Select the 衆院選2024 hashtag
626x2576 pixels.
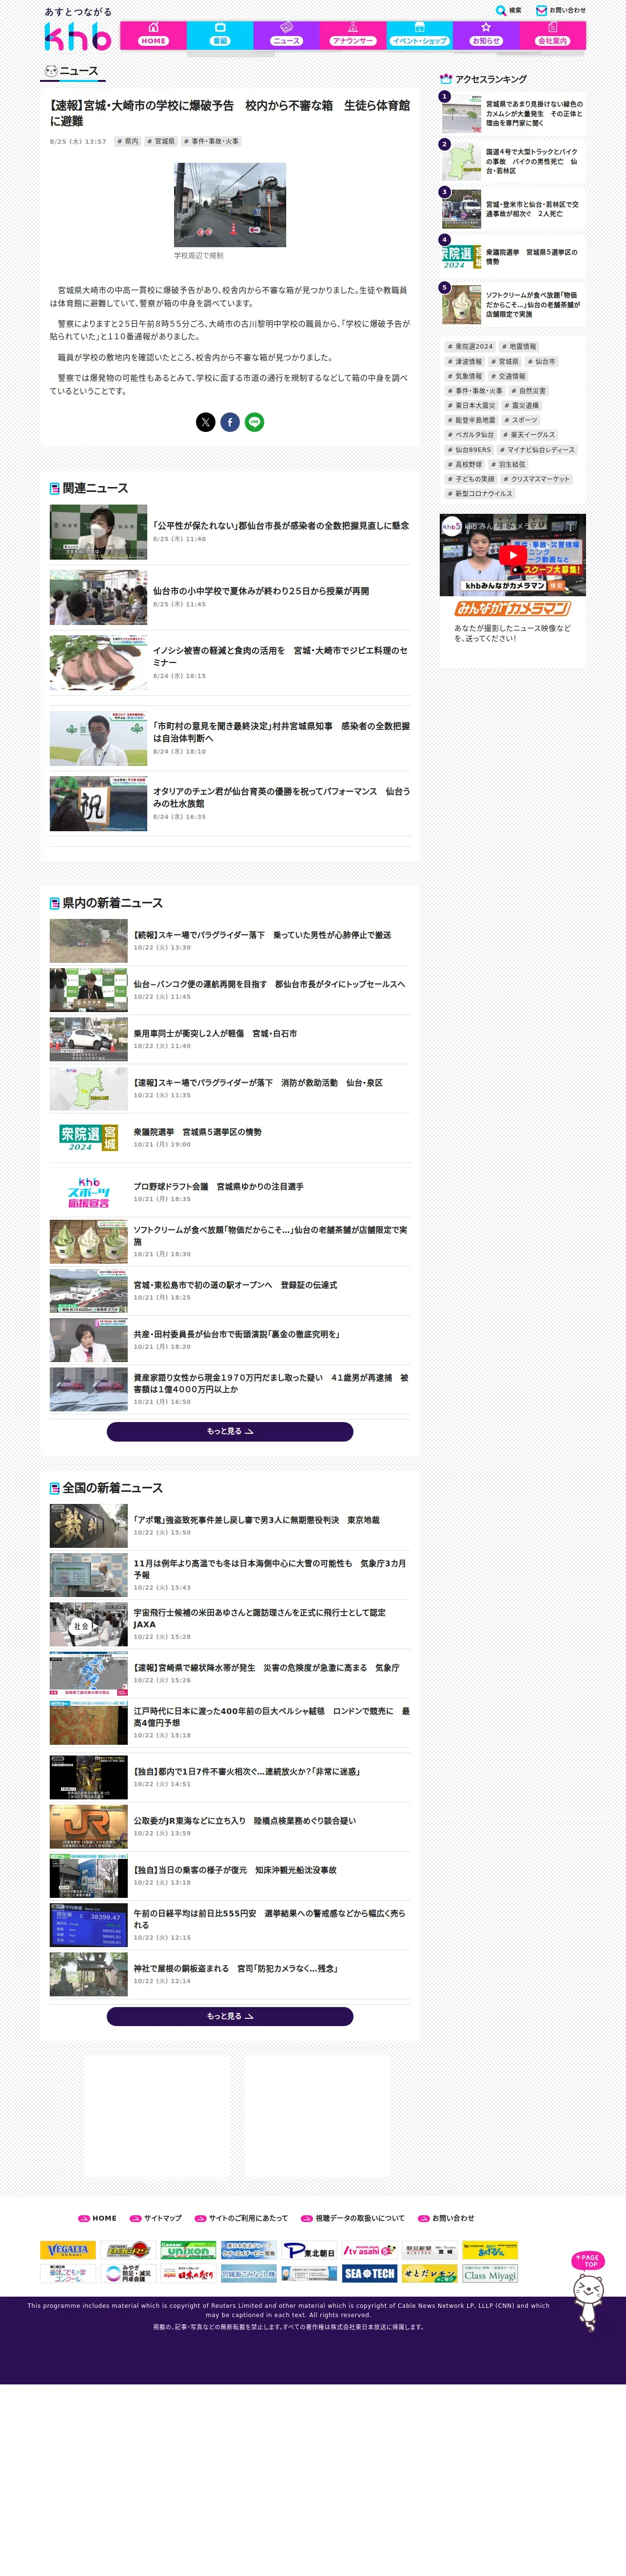tap(470, 347)
